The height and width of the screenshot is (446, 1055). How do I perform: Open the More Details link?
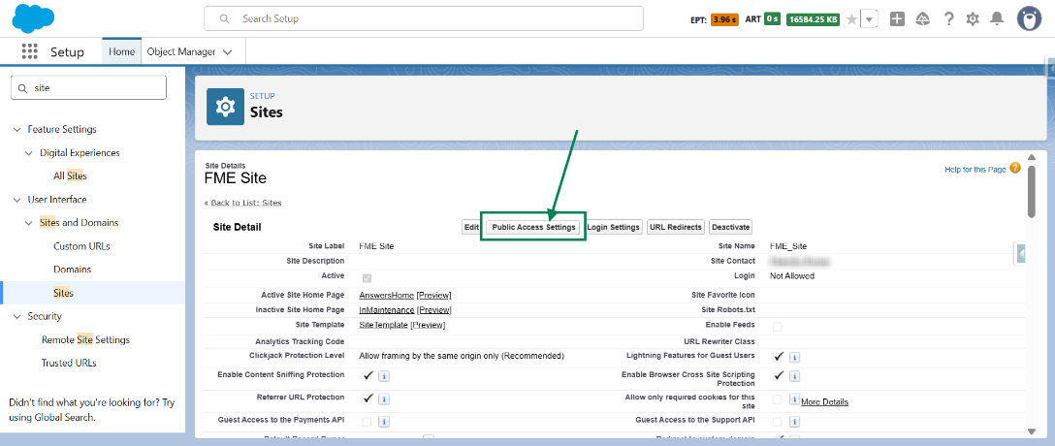click(824, 402)
